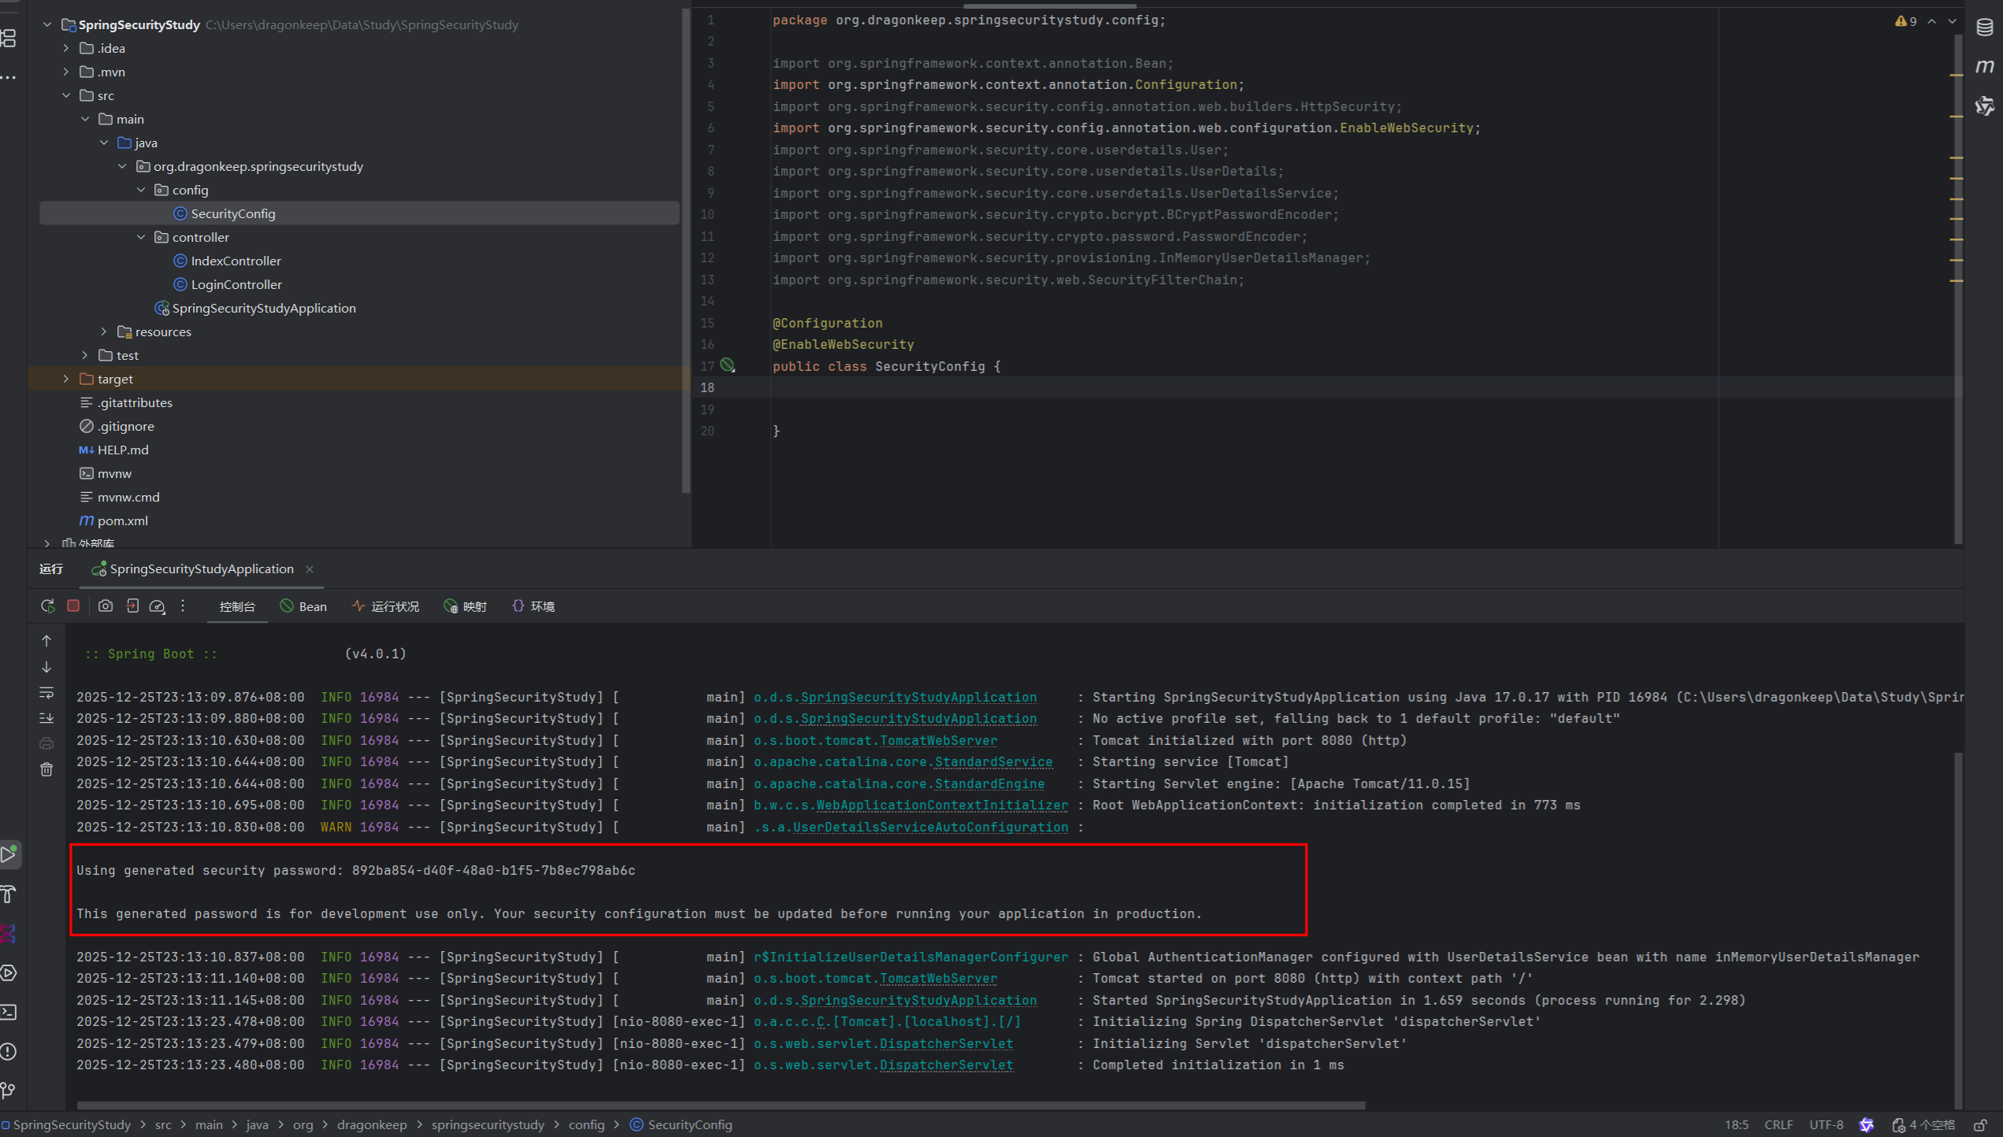Open the TomcatWebServer link in console
The width and height of the screenshot is (2003, 1137).
[937, 740]
